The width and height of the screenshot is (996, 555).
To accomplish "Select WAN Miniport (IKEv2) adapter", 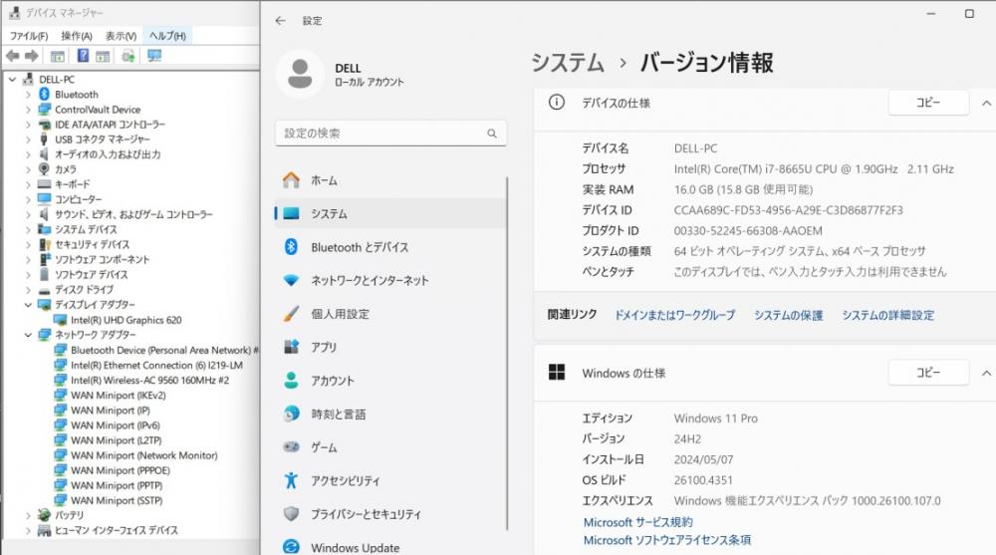I will (x=119, y=395).
